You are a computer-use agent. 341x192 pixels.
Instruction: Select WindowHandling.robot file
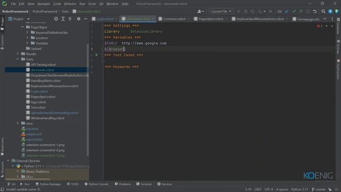pyautogui.click(x=47, y=118)
